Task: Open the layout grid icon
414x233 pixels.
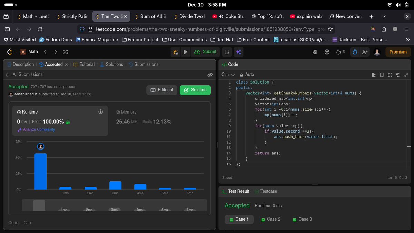Action: 315,52
